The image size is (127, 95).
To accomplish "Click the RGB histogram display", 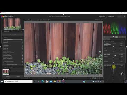I will click(x=115, y=28).
